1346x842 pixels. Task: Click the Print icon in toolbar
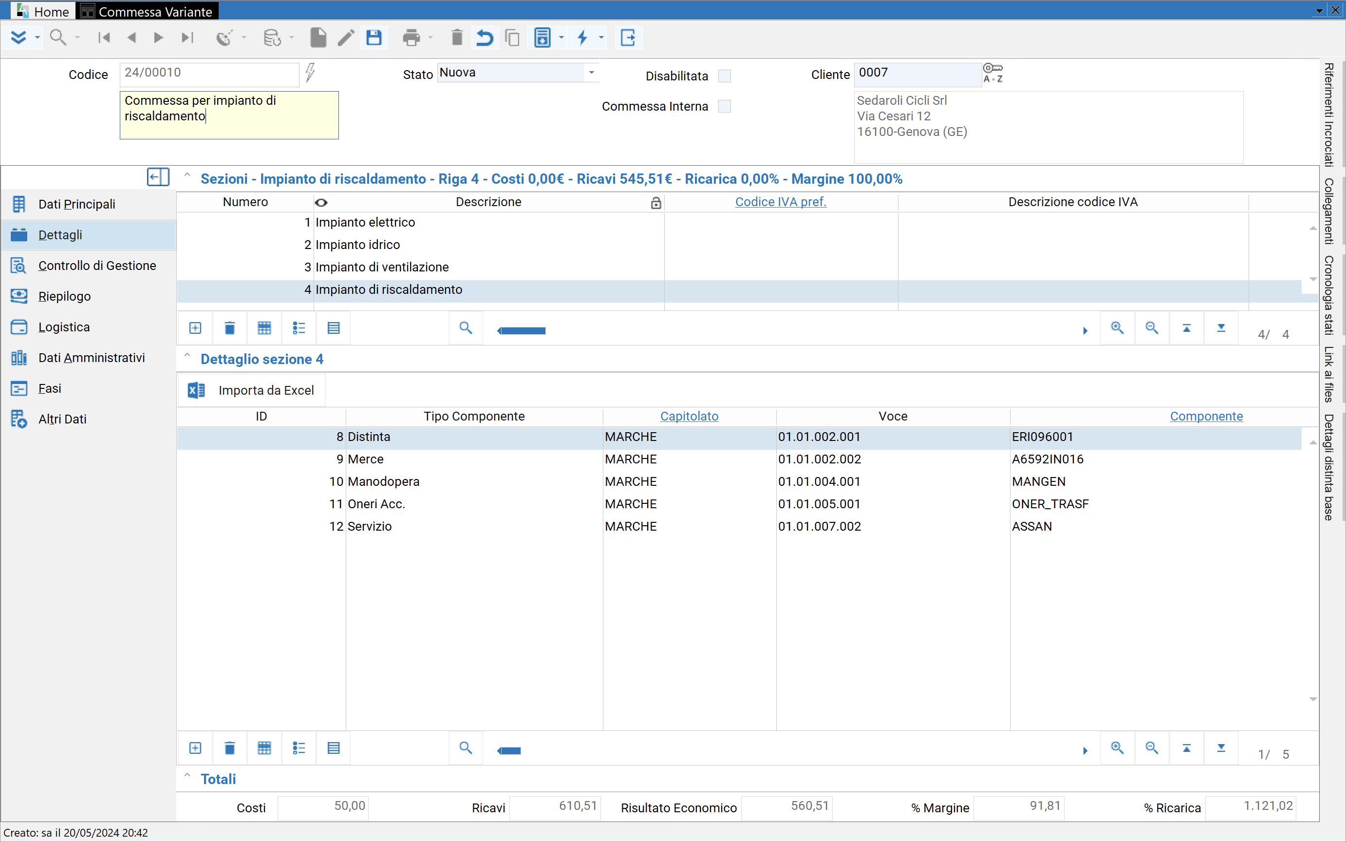pos(411,38)
